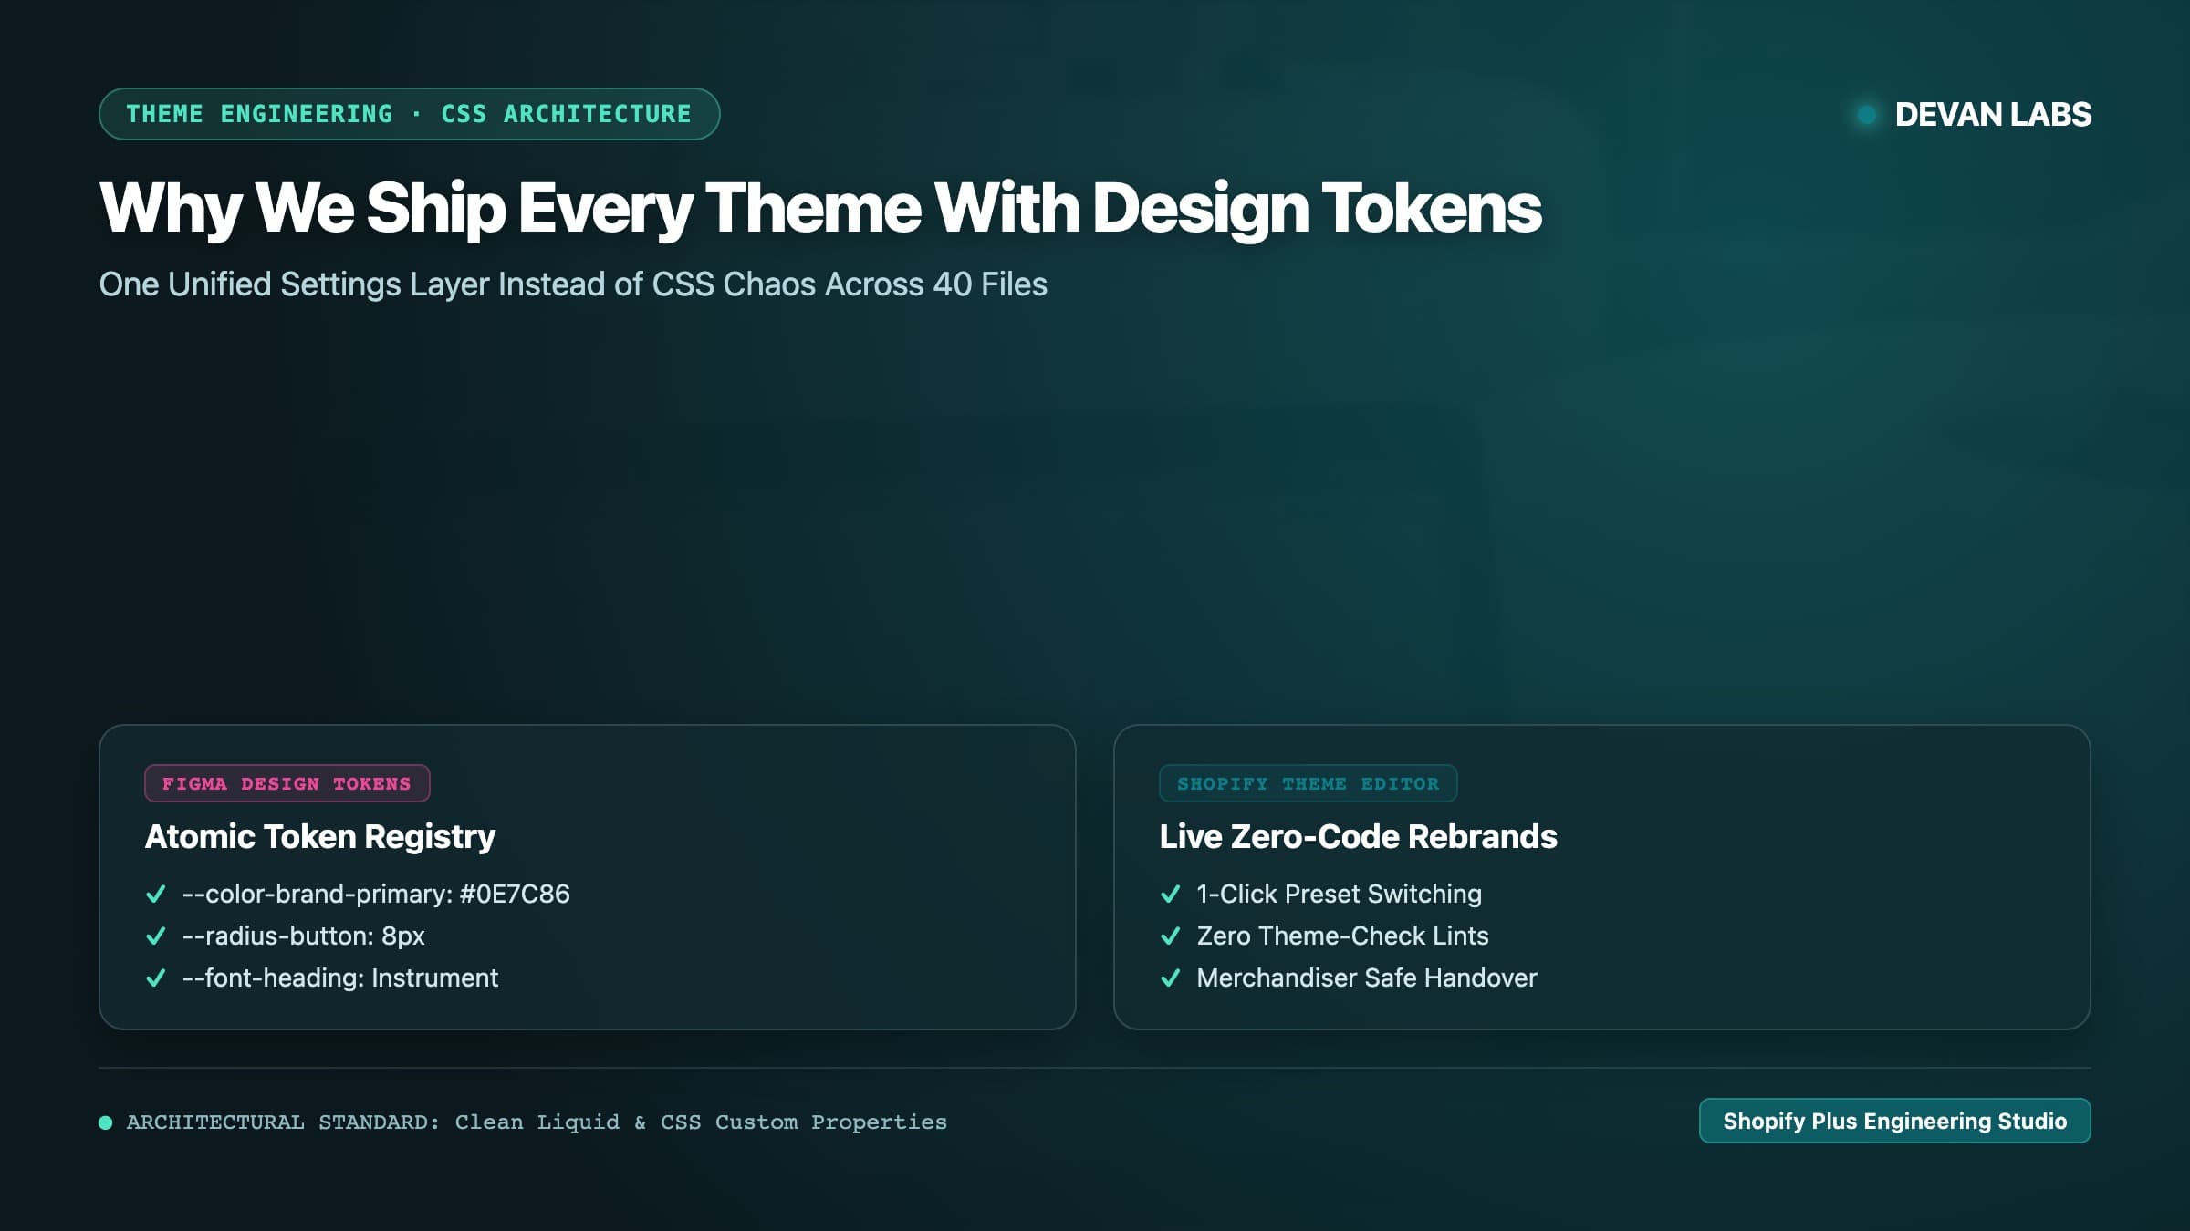The image size is (2190, 1231).
Task: Click the Atomic Token Registry heading
Action: pyautogui.click(x=319, y=836)
